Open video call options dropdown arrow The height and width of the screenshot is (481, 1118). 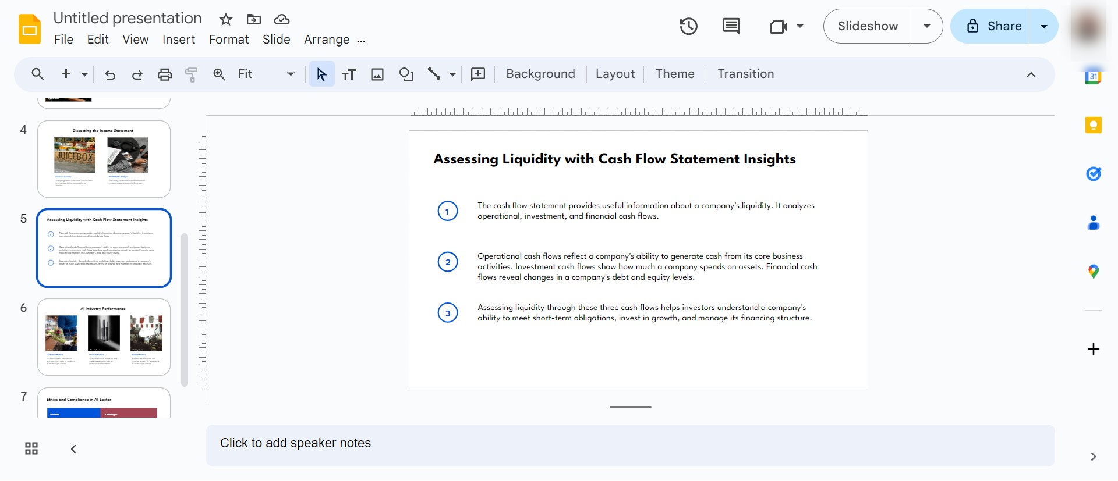(x=800, y=26)
